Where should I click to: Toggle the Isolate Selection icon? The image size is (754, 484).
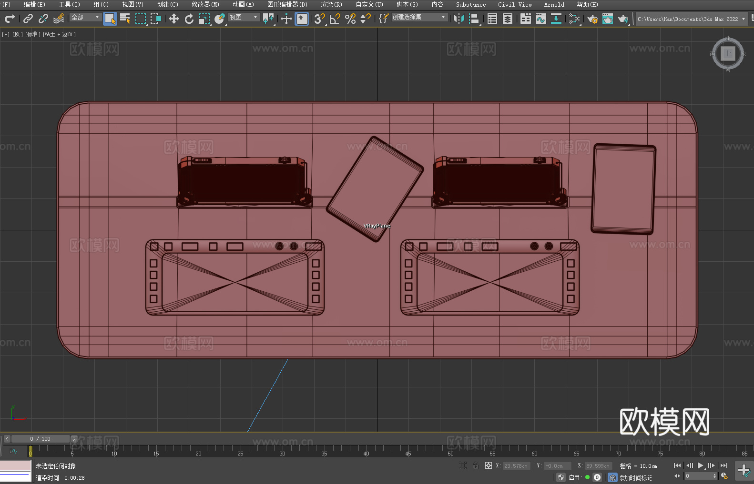point(462,465)
